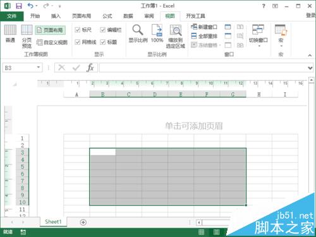Image resolution: width=316 pixels, height=237 pixels.
Task: Select row 11 header
Action: [22, 210]
